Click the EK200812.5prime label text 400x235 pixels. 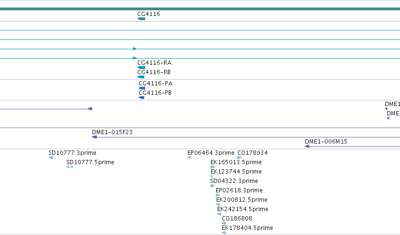(x=242, y=200)
